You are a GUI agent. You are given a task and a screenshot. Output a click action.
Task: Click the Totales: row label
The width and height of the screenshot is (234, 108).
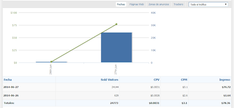(9, 103)
